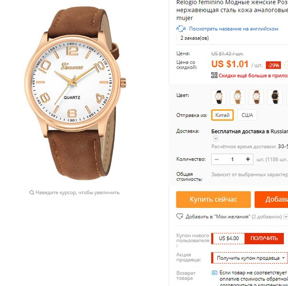288x286 pixels.
Task: Click the ПОЛУЧИТЬ coupon button
Action: [264, 238]
